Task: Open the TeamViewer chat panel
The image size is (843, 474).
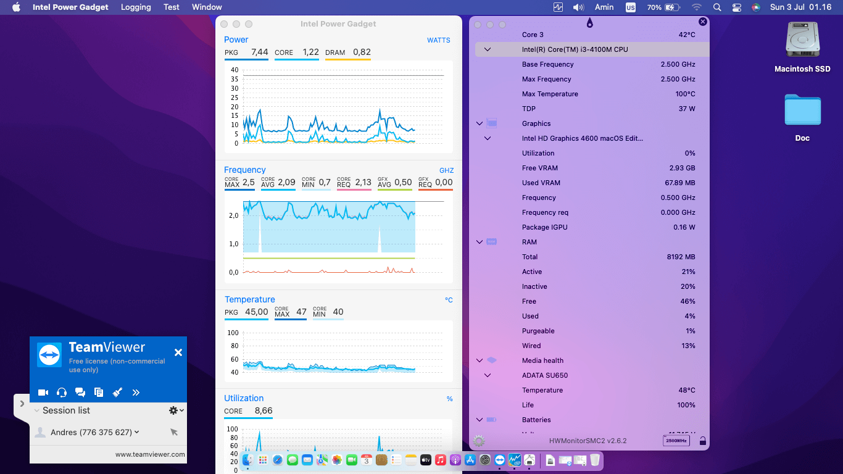Action: click(x=80, y=392)
